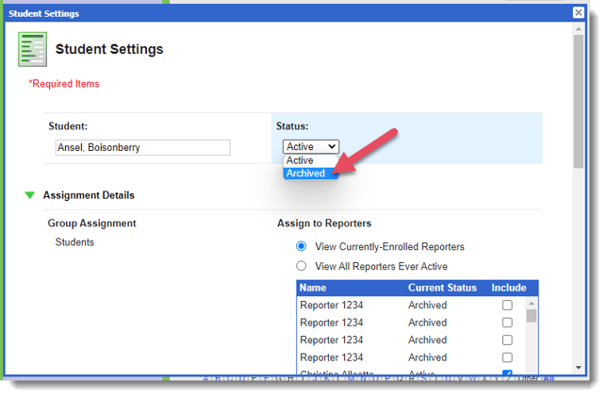This screenshot has height=398, width=607.
Task: Click the Student name input field
Action: [x=142, y=147]
